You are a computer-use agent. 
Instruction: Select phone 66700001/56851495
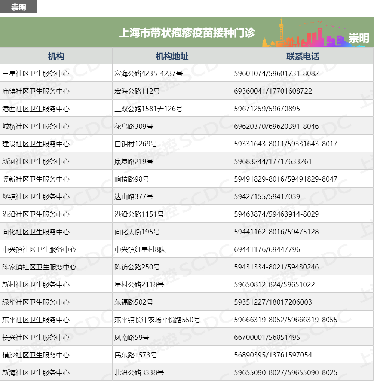(267, 337)
